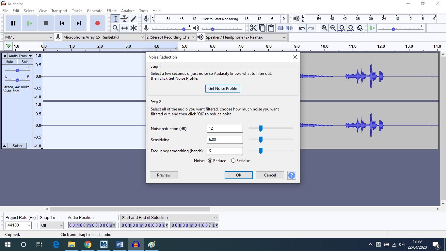Open the MME audio host dropdown
446x251 pixels.
29,37
